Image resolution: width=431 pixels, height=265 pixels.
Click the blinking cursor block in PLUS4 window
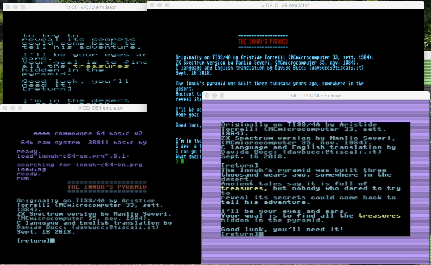tap(261, 234)
